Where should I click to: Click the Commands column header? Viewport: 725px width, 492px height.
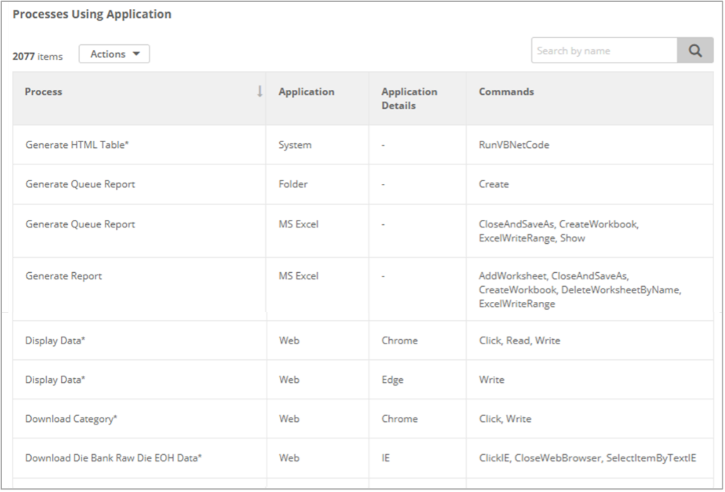click(506, 92)
